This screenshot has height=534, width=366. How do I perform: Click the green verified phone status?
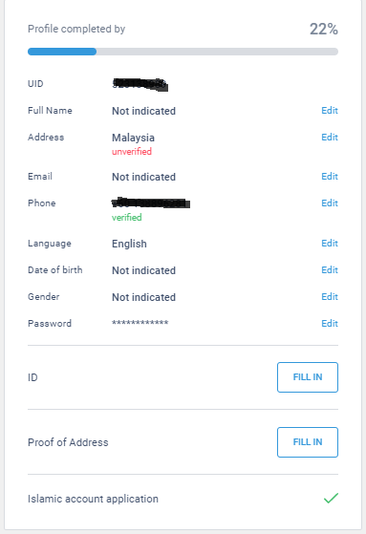[x=127, y=217]
